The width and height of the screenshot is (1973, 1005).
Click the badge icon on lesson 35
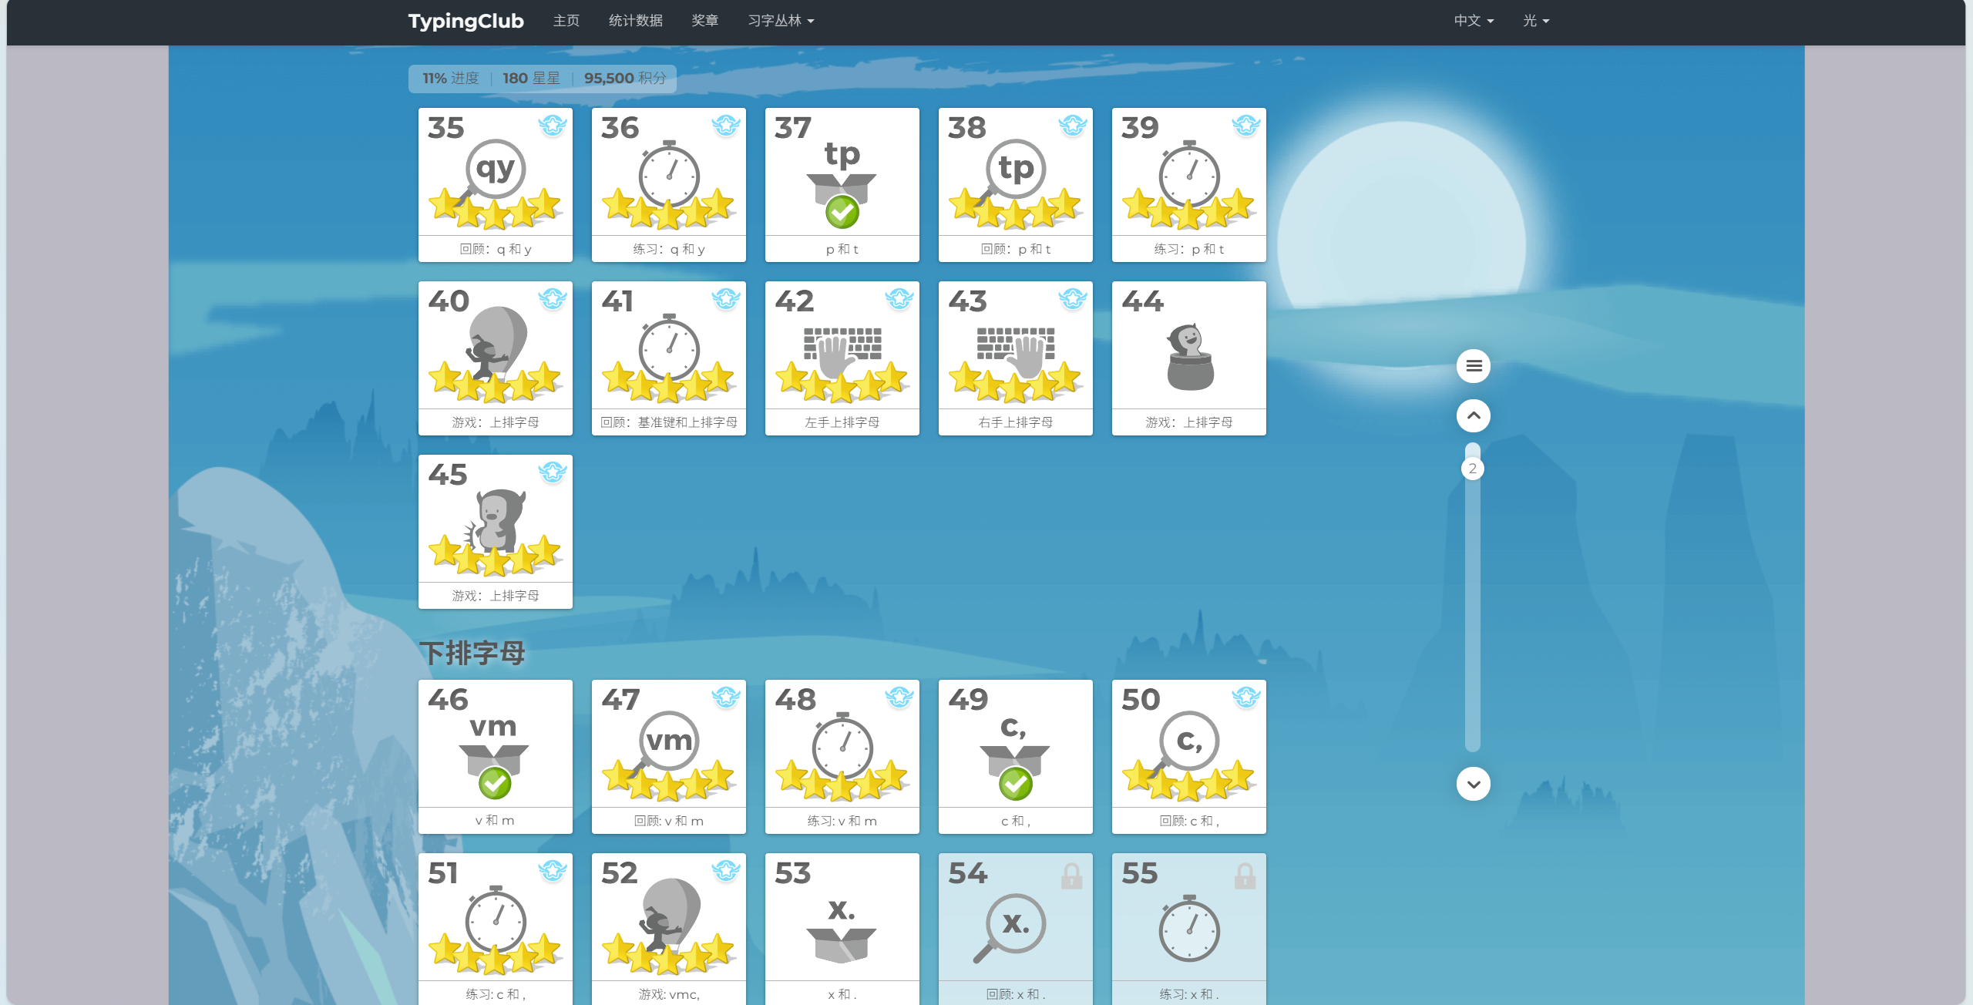pos(553,125)
